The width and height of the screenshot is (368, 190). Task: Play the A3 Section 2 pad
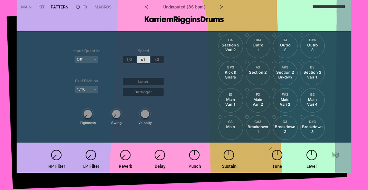(x=258, y=73)
